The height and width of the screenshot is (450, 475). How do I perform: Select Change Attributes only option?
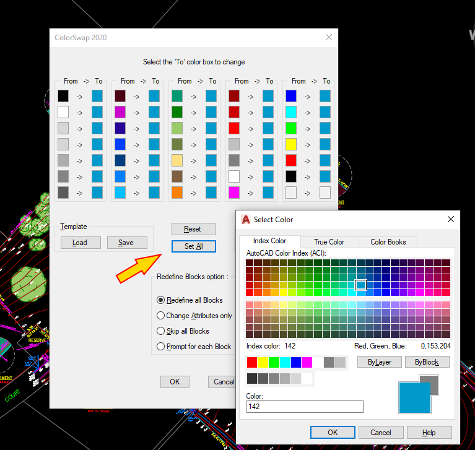[194, 316]
